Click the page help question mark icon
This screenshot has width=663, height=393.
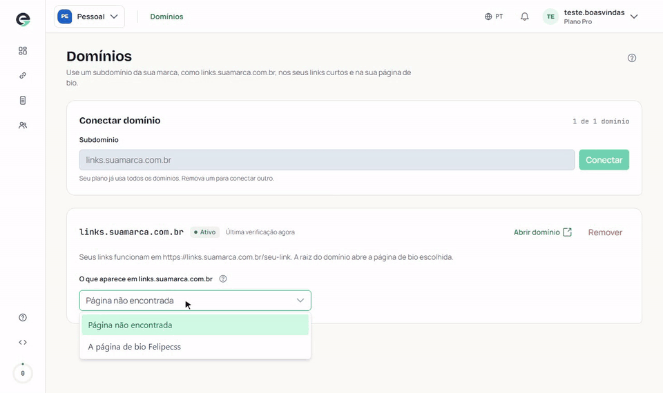[x=632, y=58]
